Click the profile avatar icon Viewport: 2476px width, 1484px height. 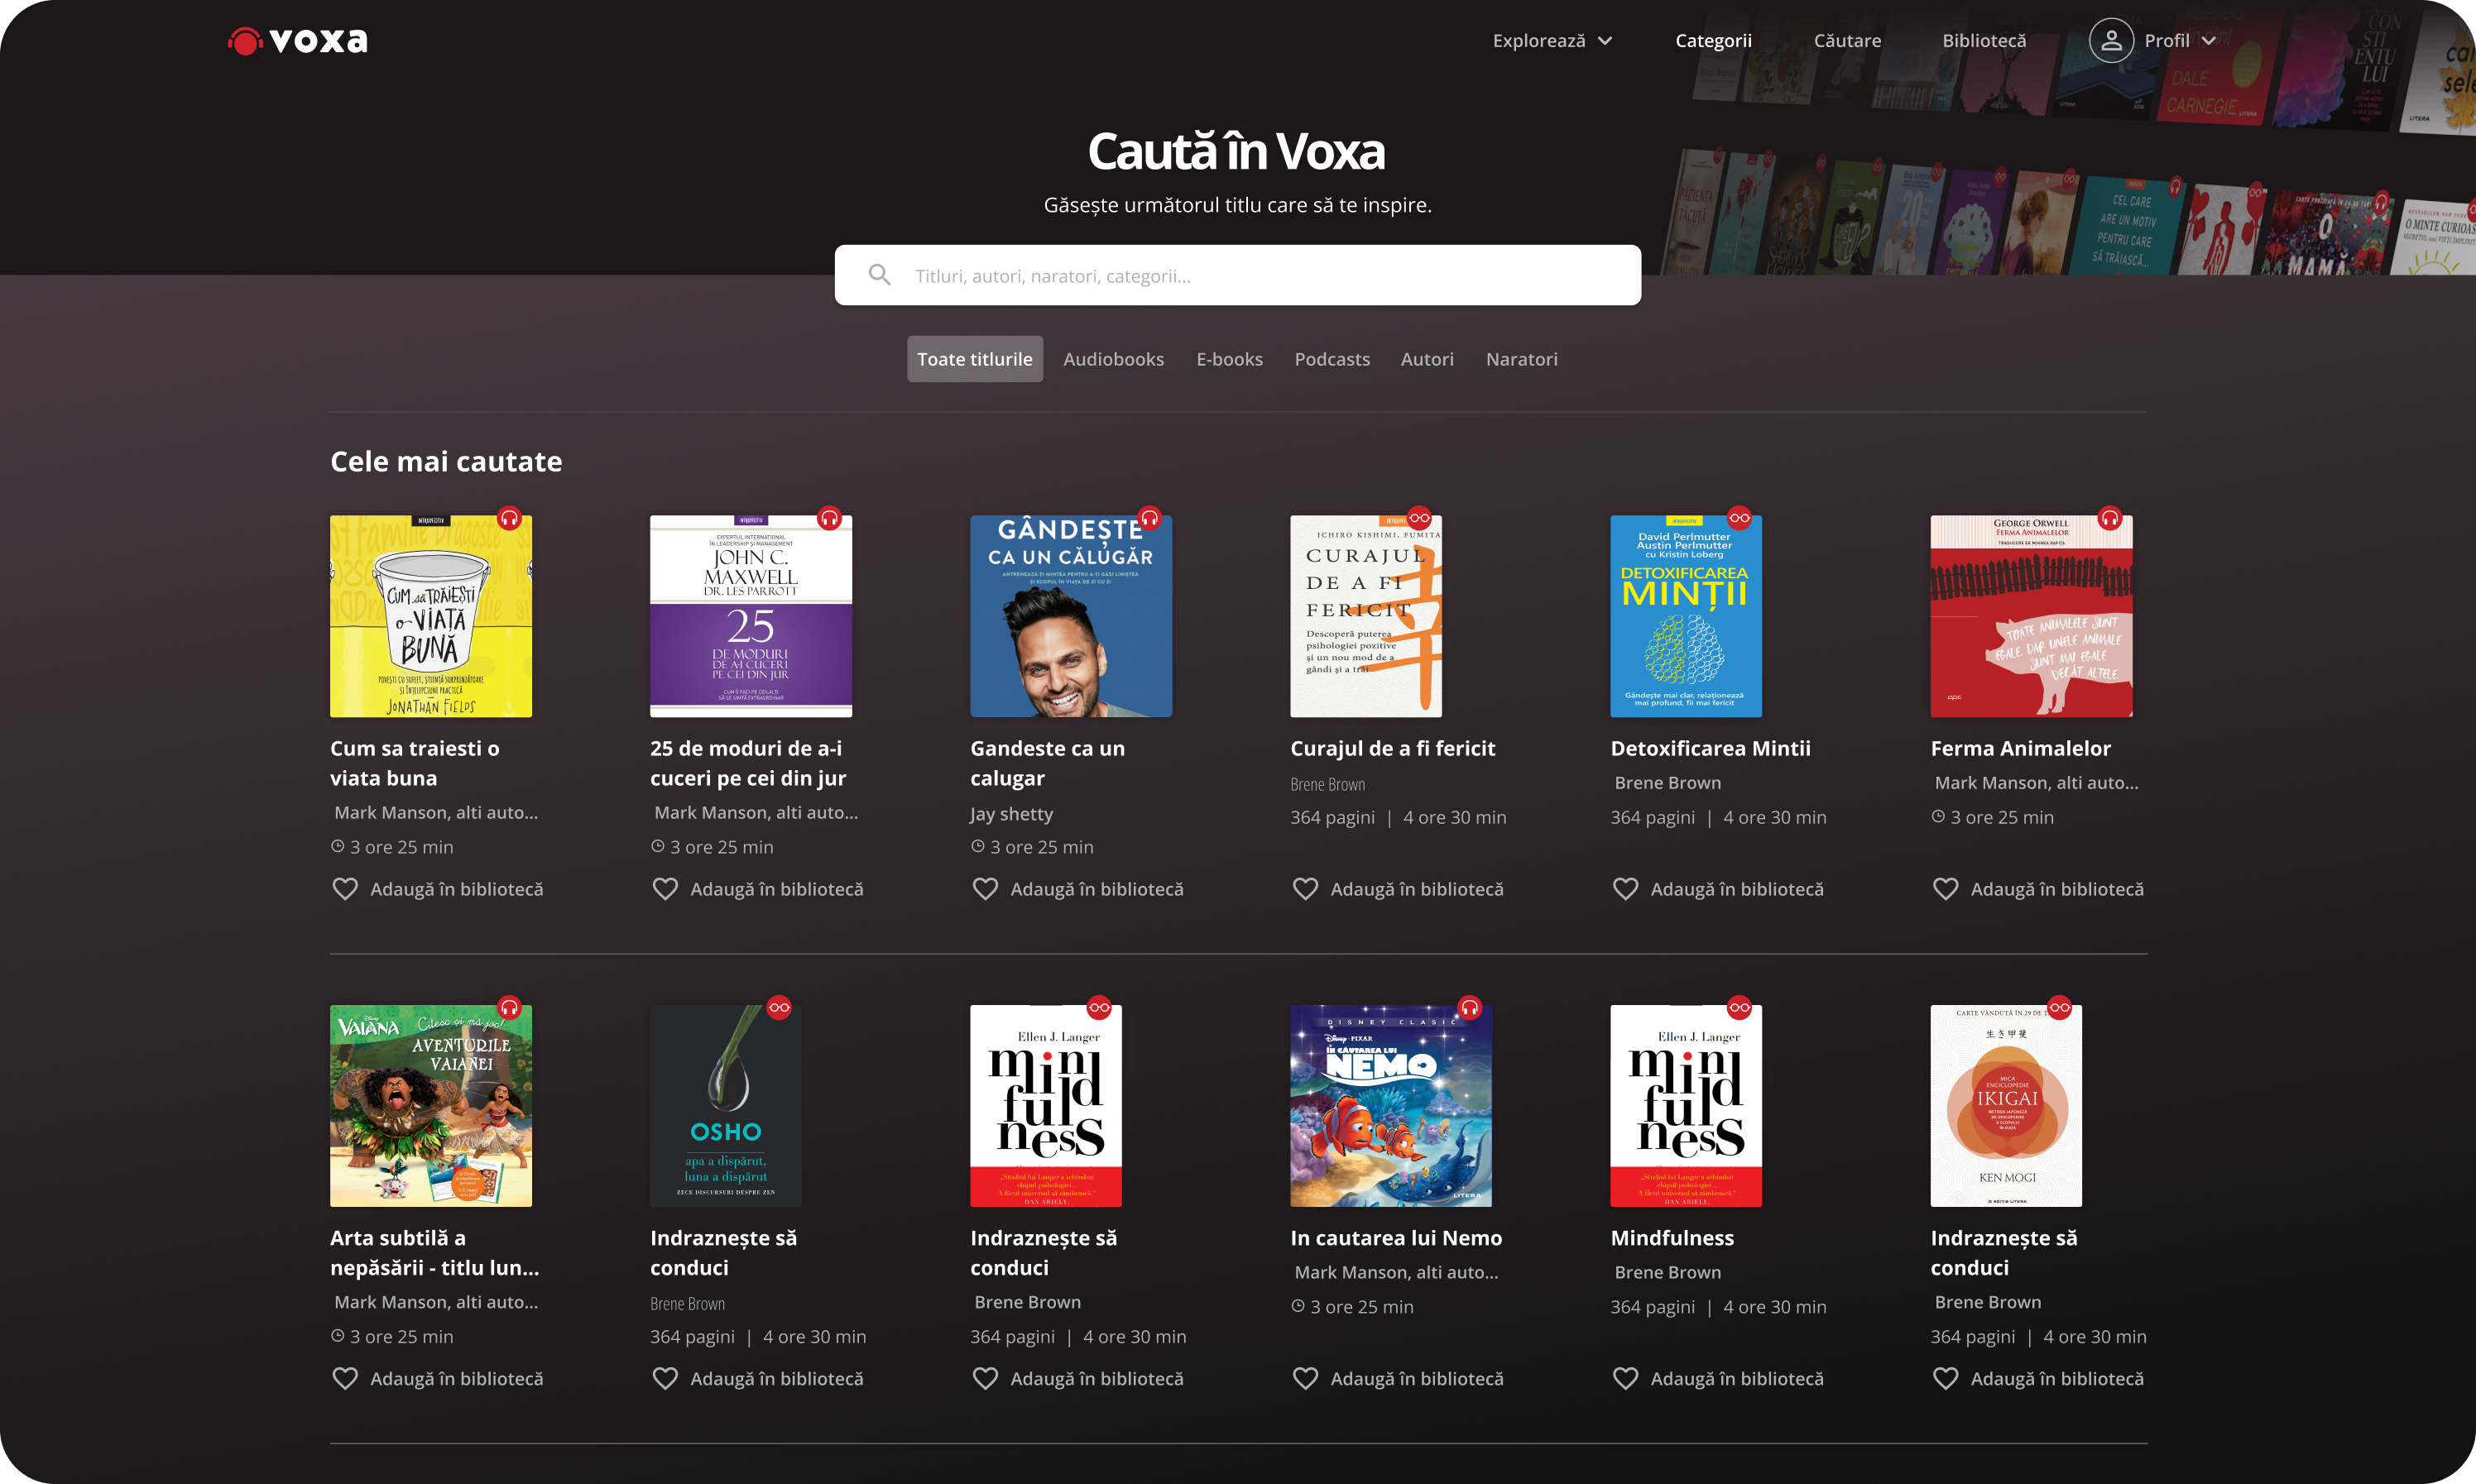[x=2111, y=41]
